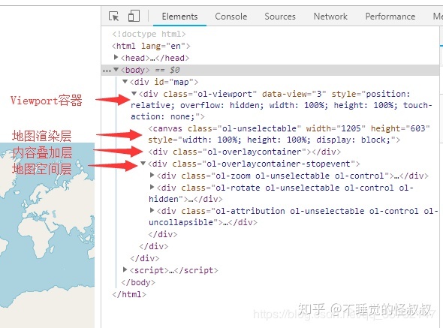Open the Network tab
This screenshot has height=328, width=443.
point(330,17)
